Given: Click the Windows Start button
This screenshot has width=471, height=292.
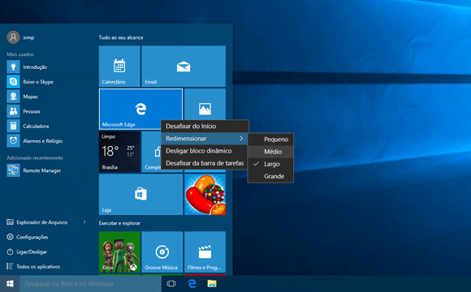Looking at the screenshot, I should (10, 284).
